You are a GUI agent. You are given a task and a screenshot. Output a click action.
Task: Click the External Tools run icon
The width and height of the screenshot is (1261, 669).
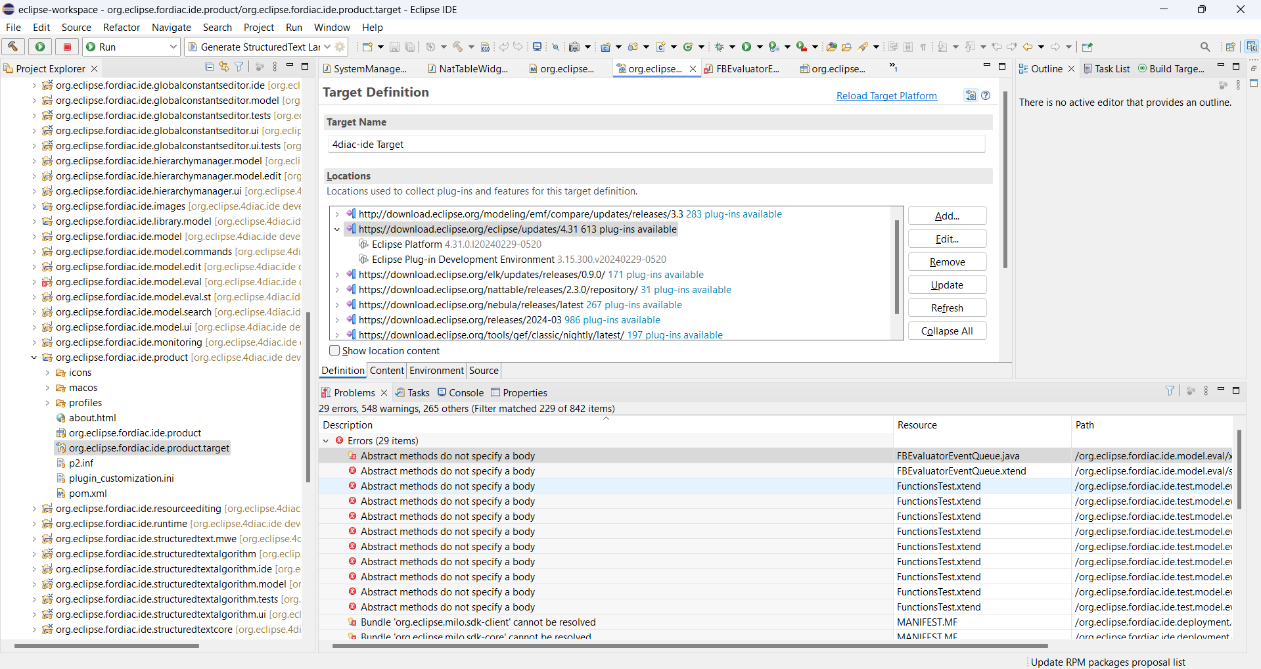802,47
